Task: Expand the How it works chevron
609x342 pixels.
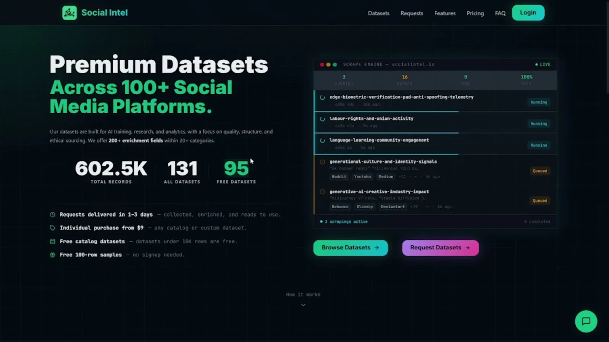Action: tap(303, 305)
